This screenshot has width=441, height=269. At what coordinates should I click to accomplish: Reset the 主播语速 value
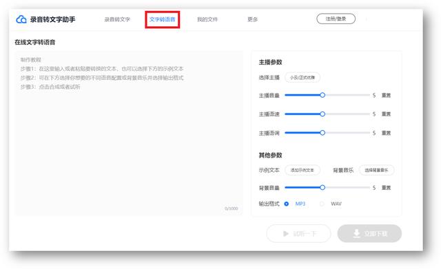point(386,114)
